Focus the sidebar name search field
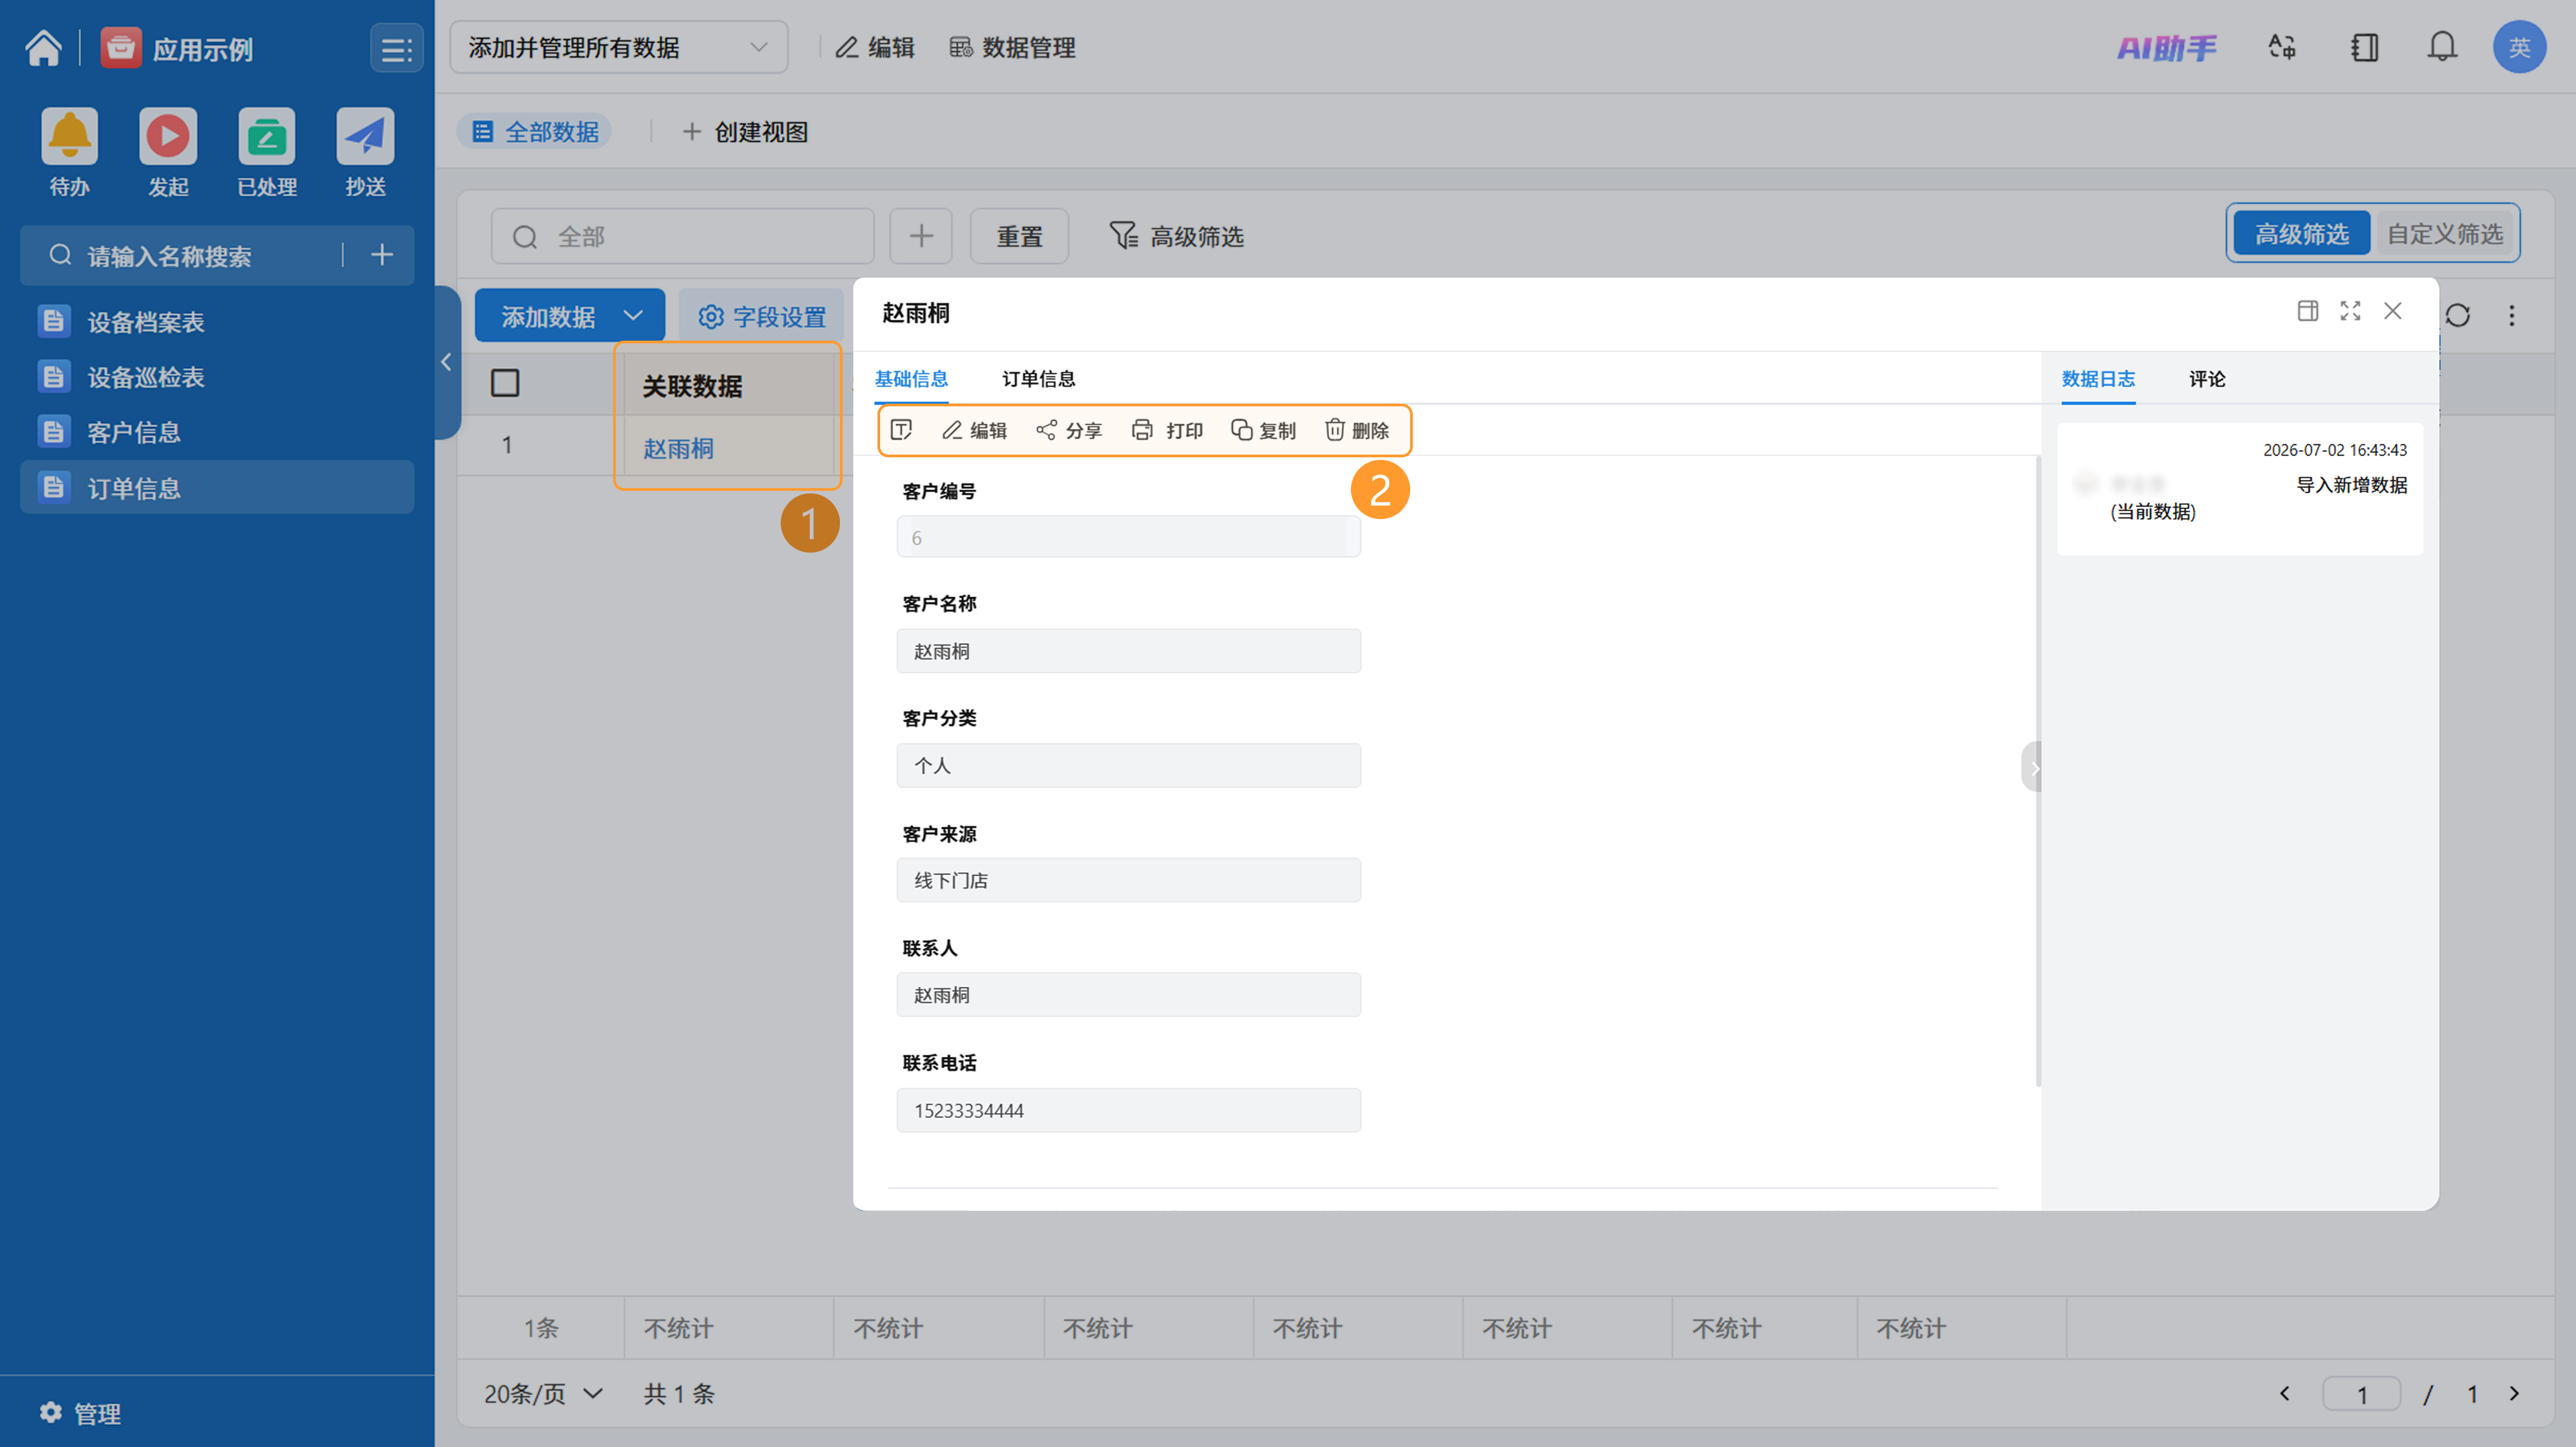This screenshot has width=2576, height=1447. click(x=190, y=256)
